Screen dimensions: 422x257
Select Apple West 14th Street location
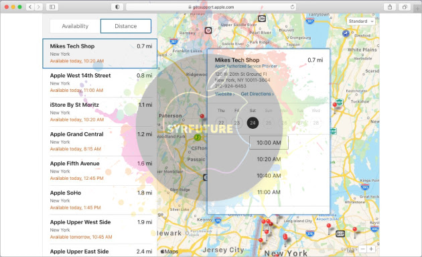click(x=100, y=83)
